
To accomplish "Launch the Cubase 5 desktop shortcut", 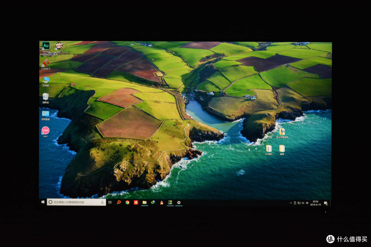I will [x=46, y=64].
